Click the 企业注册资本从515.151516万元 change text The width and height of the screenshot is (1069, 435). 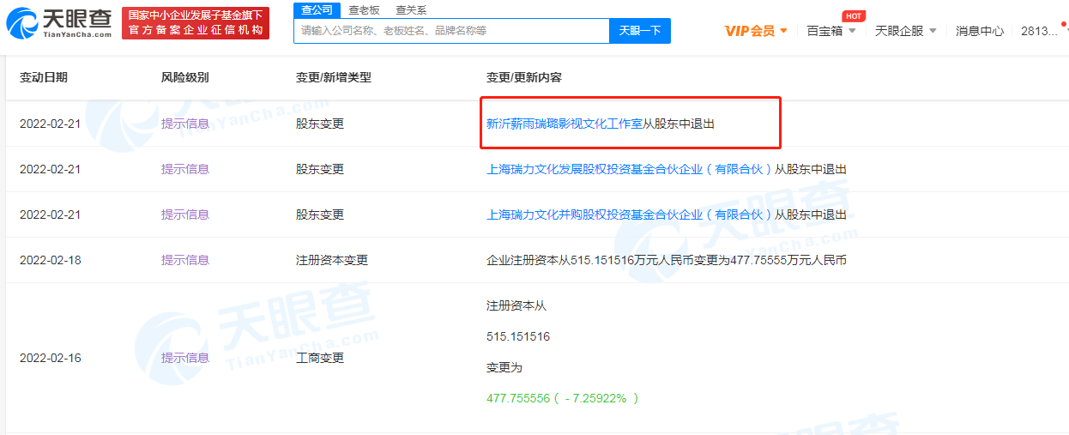[x=667, y=260]
